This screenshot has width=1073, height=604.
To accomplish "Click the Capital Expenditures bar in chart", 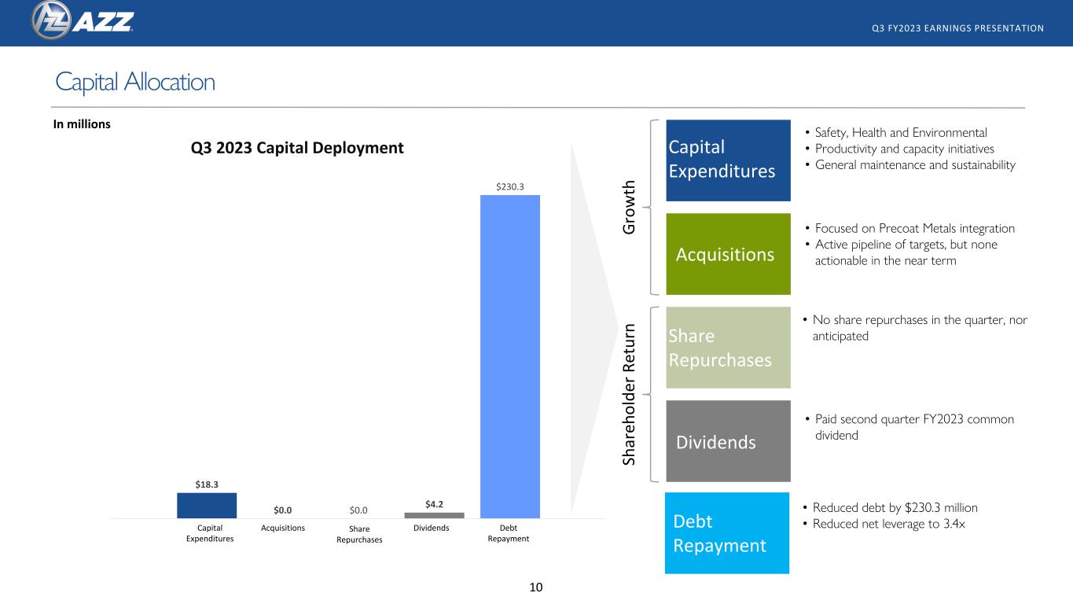I will tap(207, 506).
